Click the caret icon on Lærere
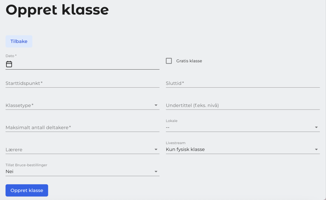326x200 pixels. coord(156,149)
